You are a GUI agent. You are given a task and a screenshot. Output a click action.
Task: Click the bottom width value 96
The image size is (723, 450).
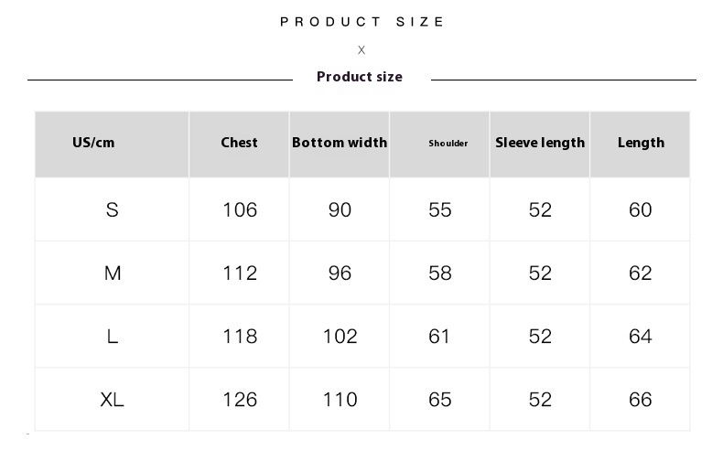point(340,273)
